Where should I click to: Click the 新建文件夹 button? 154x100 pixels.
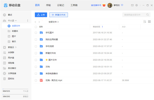(59, 15)
